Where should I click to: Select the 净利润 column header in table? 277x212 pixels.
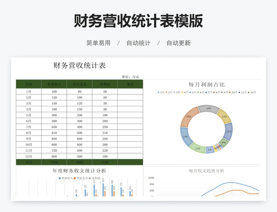pos(105,84)
